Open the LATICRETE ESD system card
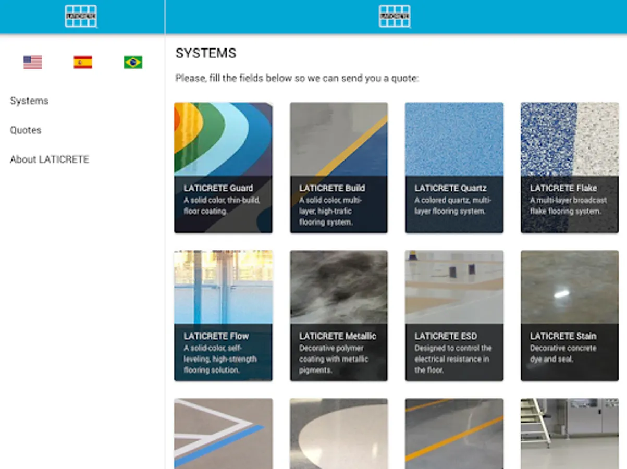Screen dimensions: 627x469 (454, 316)
